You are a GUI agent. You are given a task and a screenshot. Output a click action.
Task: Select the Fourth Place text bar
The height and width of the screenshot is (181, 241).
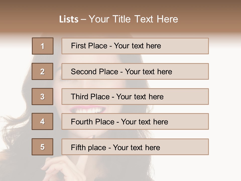135,121
